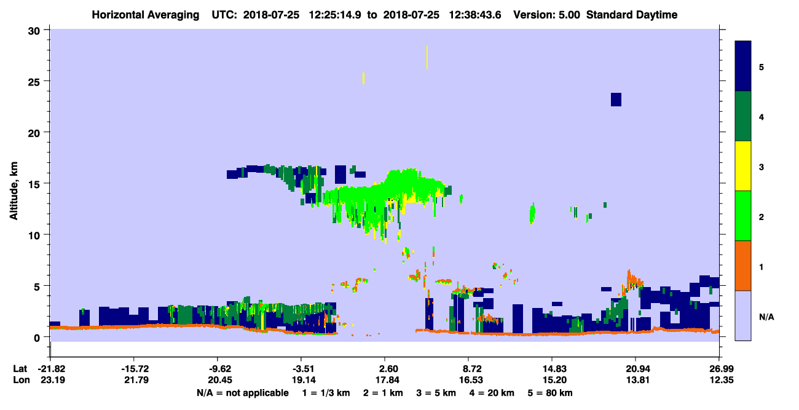The height and width of the screenshot is (410, 799).
Task: Click the y-axis tick label '10'
Action: click(34, 235)
